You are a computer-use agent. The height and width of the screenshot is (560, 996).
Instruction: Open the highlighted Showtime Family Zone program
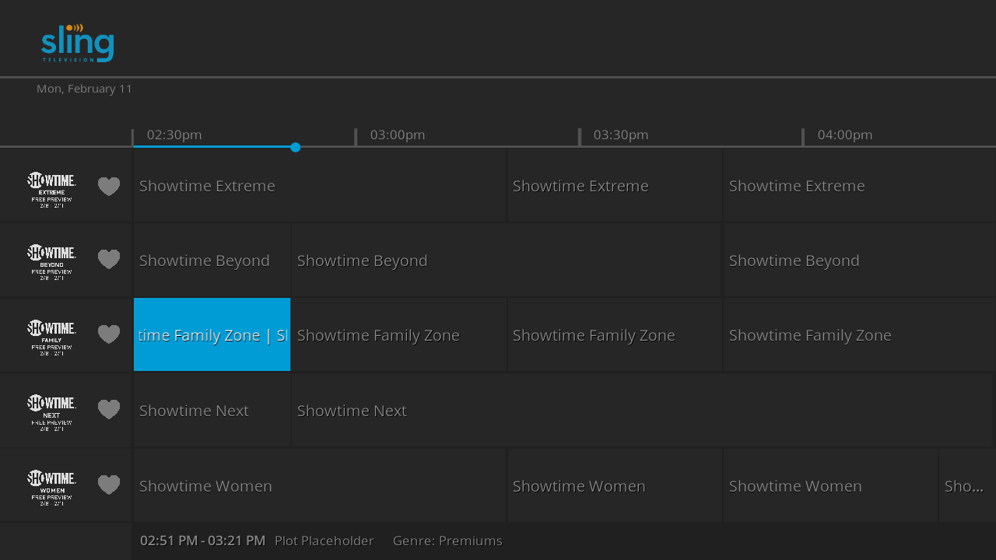(212, 335)
